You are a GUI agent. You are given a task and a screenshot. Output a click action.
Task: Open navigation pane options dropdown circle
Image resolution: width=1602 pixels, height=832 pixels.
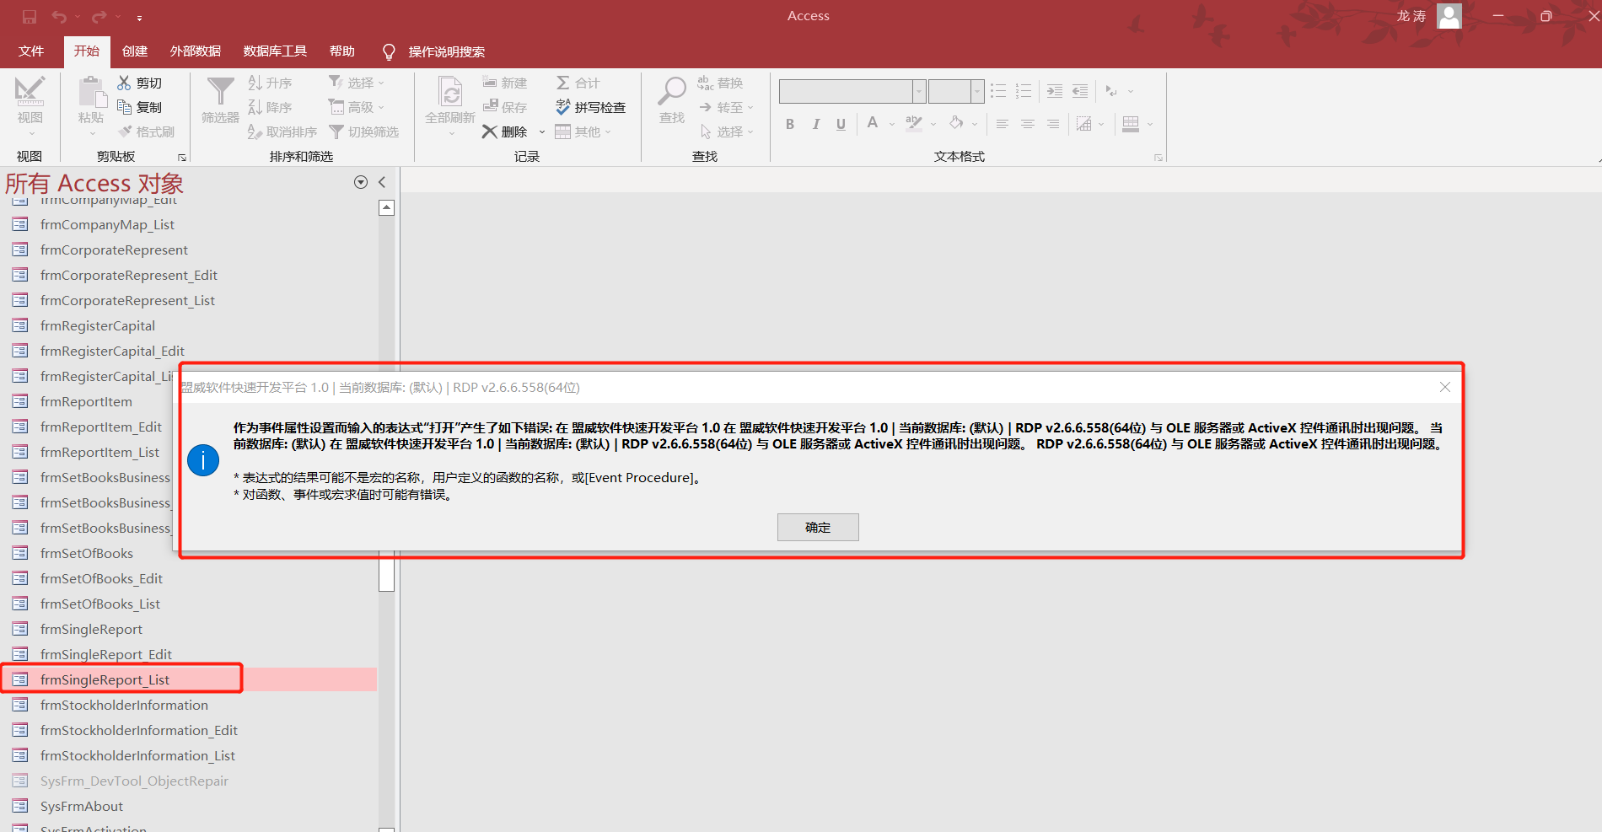361,182
